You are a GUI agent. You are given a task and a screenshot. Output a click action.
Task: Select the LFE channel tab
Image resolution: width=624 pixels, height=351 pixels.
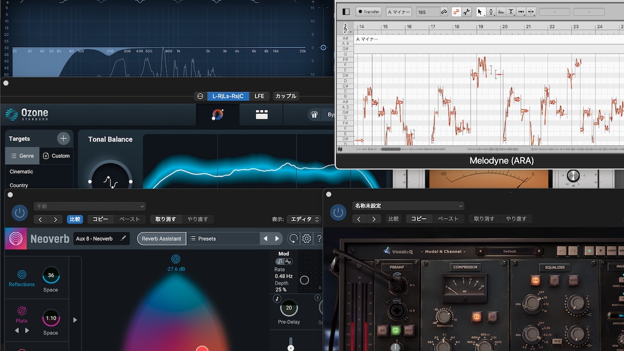pyautogui.click(x=259, y=96)
